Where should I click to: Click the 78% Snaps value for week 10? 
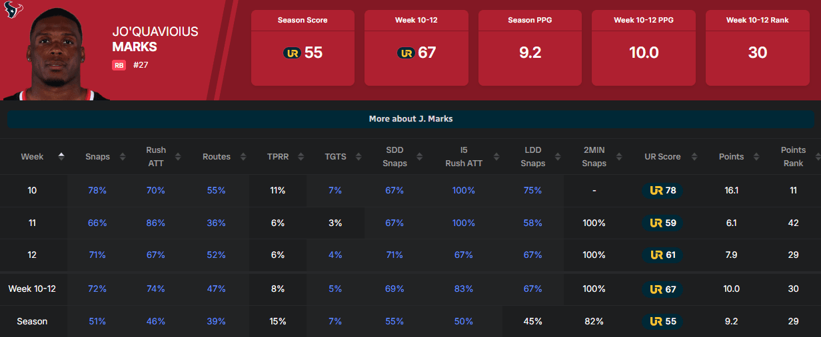click(x=97, y=191)
